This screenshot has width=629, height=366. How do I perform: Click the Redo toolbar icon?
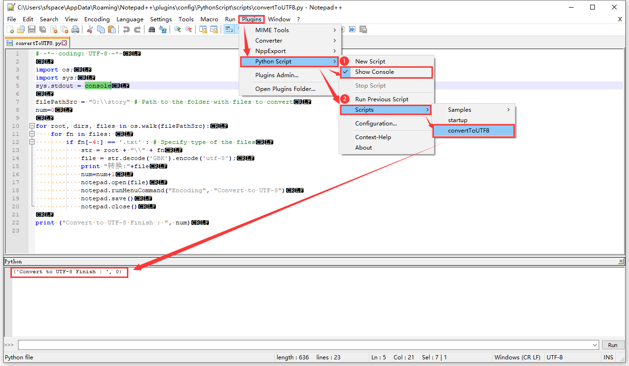tap(137, 29)
